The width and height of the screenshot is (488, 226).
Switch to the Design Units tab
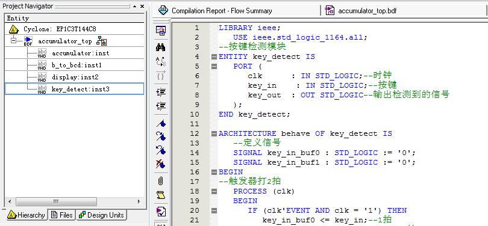[x=101, y=215]
